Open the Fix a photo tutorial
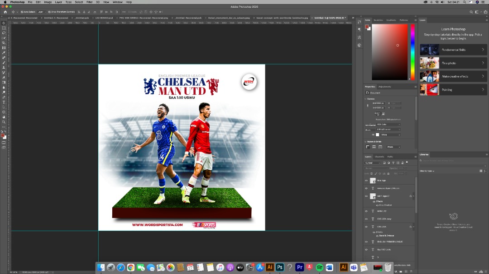 point(453,63)
